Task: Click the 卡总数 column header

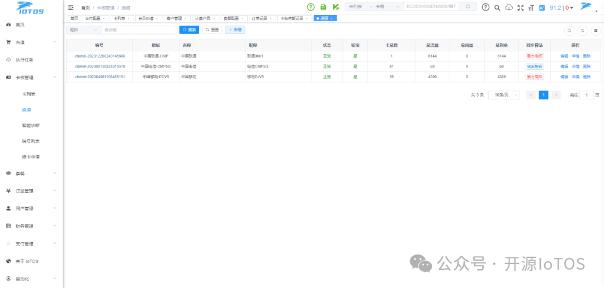Action: [x=391, y=45]
